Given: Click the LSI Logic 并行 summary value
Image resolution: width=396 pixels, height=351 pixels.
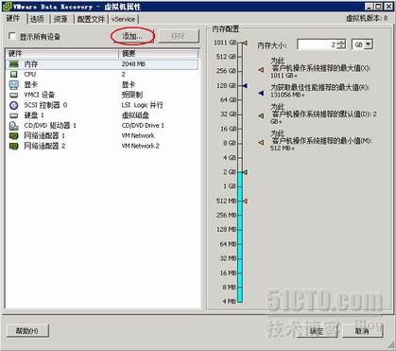Looking at the screenshot, I should pyautogui.click(x=142, y=105).
